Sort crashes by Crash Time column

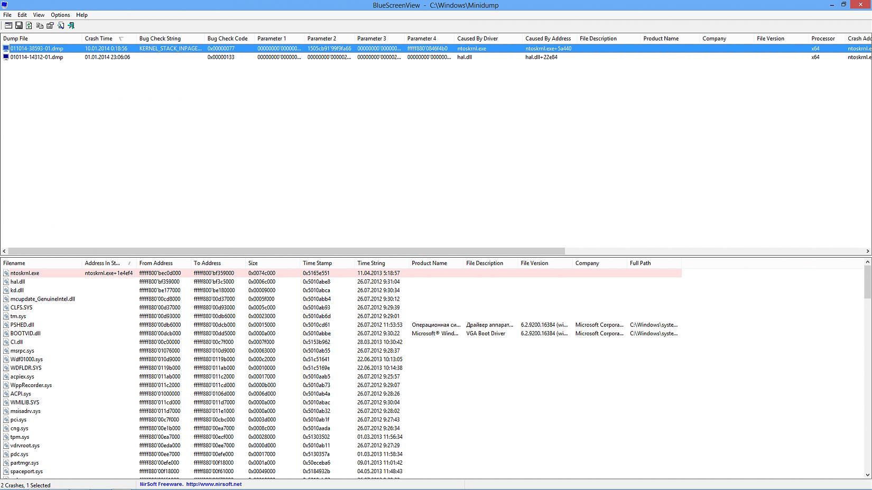[x=99, y=39]
